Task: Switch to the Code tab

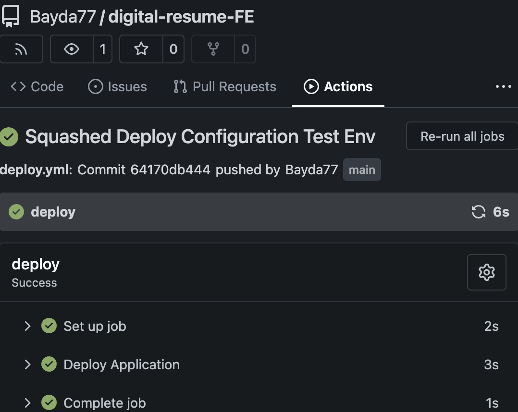Action: pyautogui.click(x=37, y=87)
